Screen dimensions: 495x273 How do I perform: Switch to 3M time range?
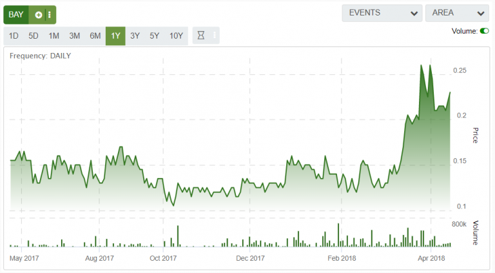click(75, 35)
